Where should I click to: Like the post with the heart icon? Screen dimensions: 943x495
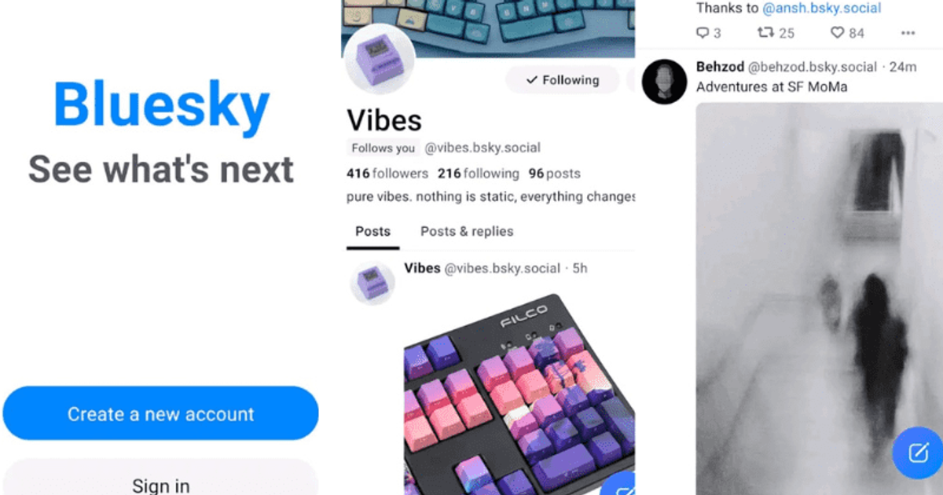838,33
